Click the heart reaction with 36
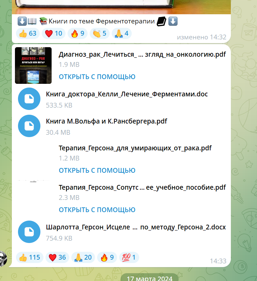The height and width of the screenshot is (281, 257). pos(57,257)
